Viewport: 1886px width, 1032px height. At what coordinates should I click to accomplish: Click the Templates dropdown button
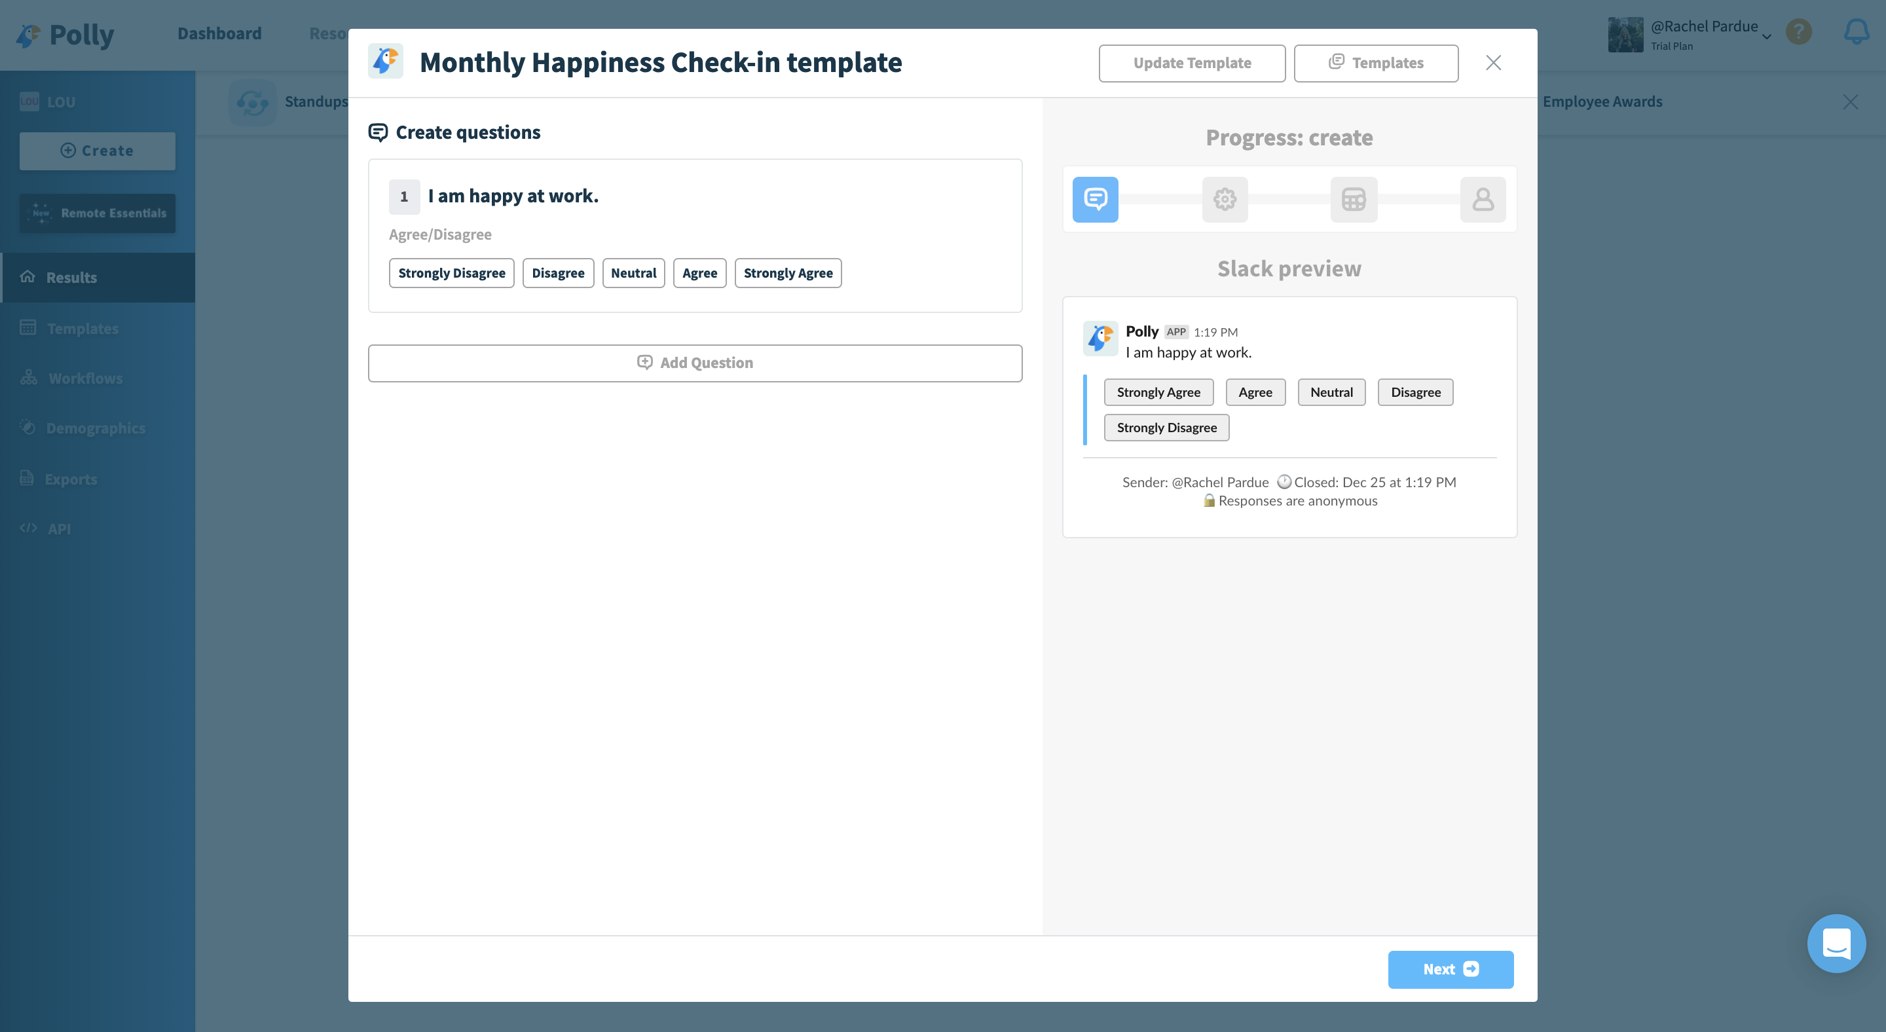[1377, 62]
